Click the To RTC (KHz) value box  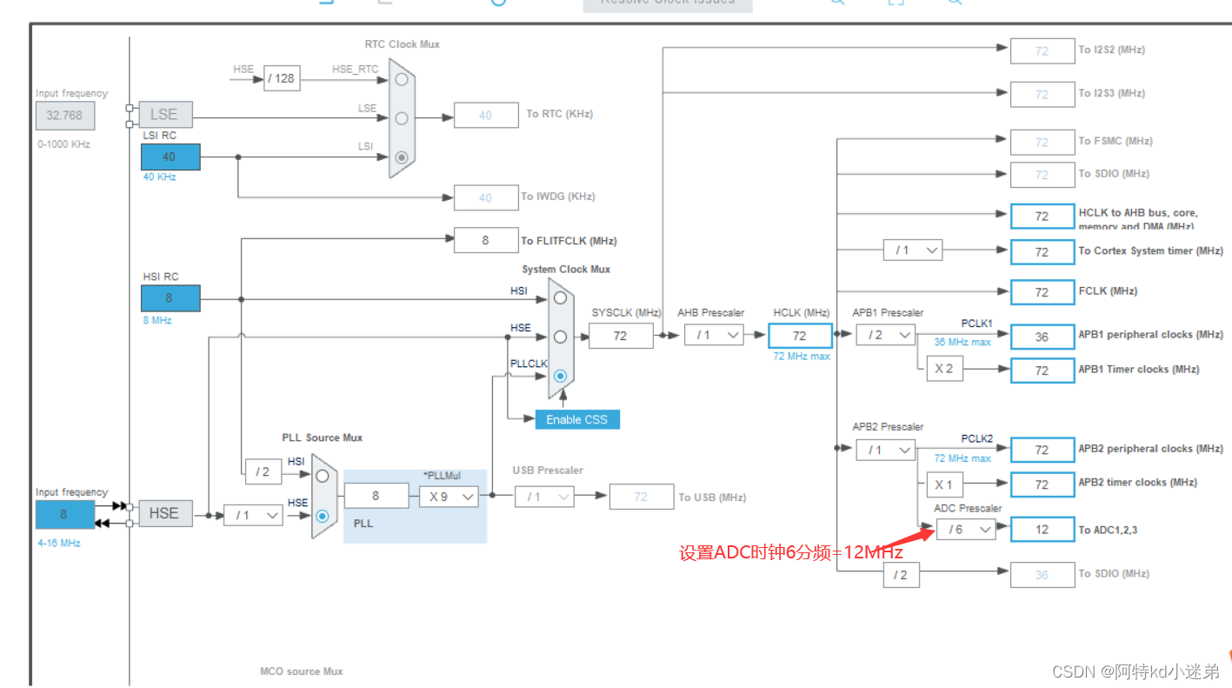click(x=486, y=115)
